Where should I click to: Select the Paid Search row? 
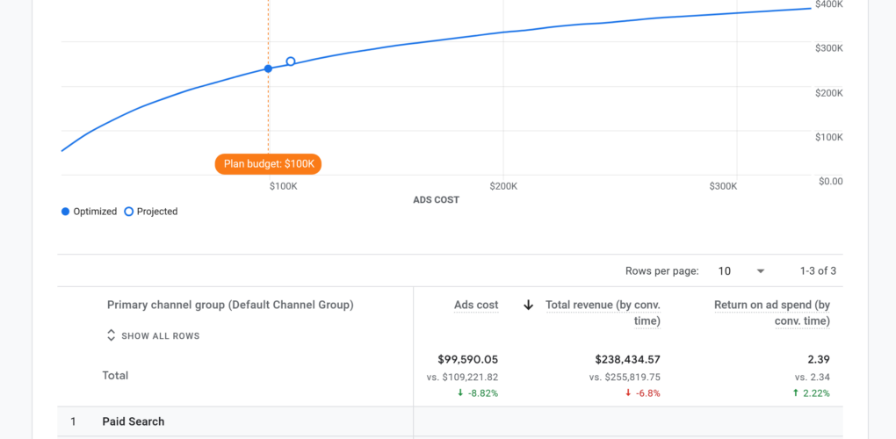134,421
